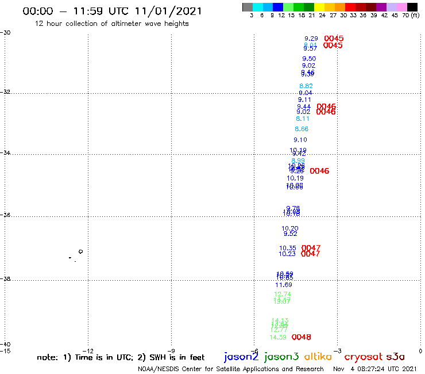This screenshot has height=374, width=425.
Task: Click the purple swatch in the legend
Action: click(381, 7)
